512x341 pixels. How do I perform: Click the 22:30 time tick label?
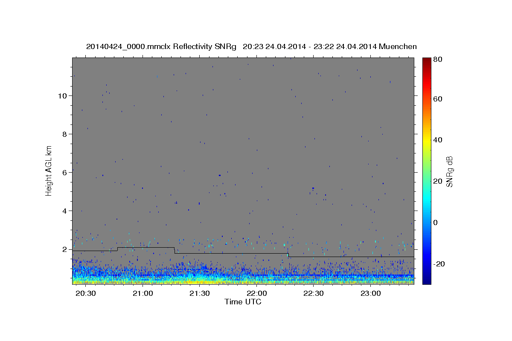pos(314,294)
